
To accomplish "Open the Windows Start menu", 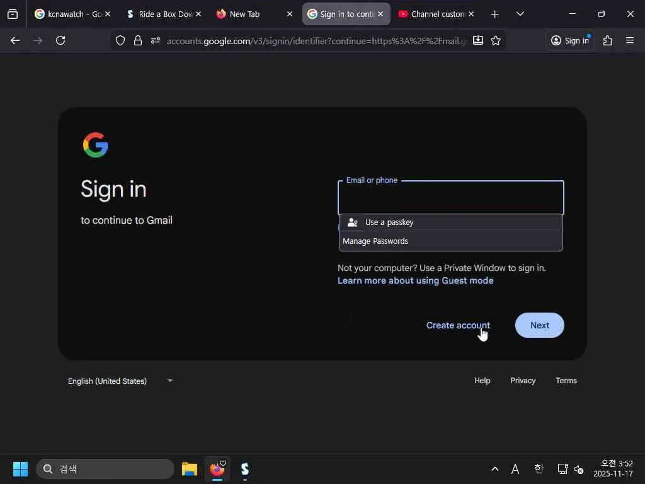I will (x=20, y=469).
